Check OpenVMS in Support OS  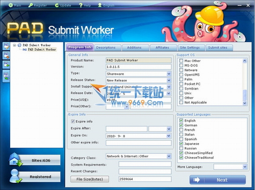click(181, 75)
